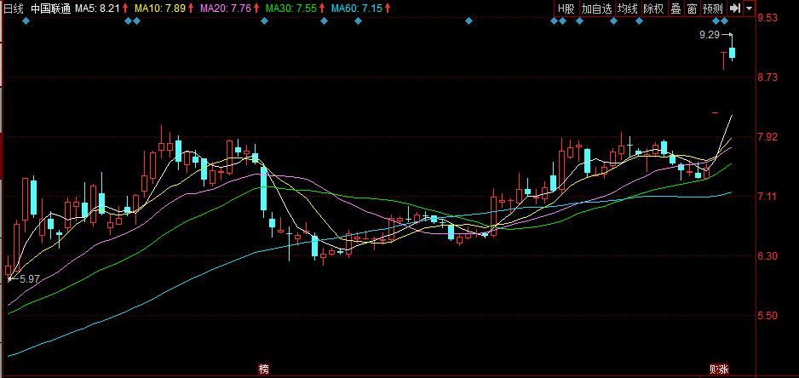Click the diamond marker beneath 加自选 button
The image size is (799, 378).
579,21
